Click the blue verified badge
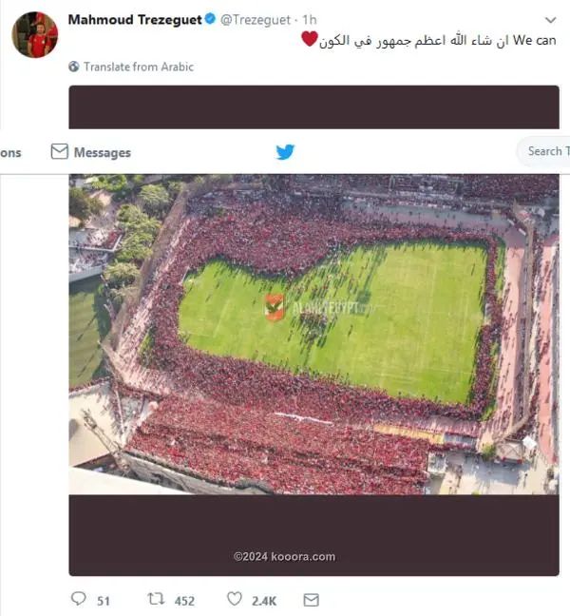 [210, 19]
